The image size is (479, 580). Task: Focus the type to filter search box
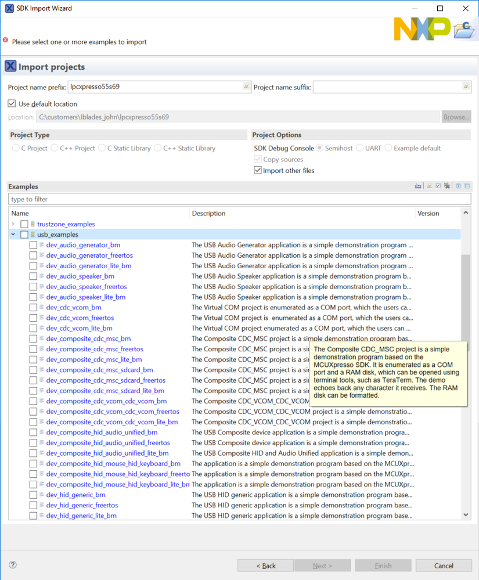240,199
